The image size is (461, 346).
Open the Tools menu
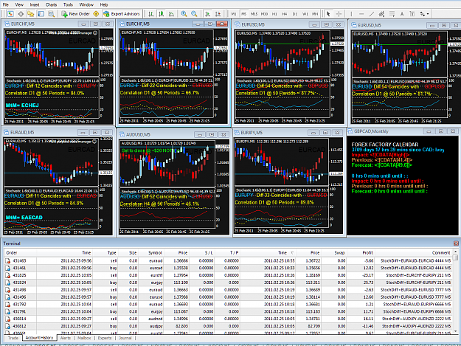pyautogui.click(x=68, y=4)
